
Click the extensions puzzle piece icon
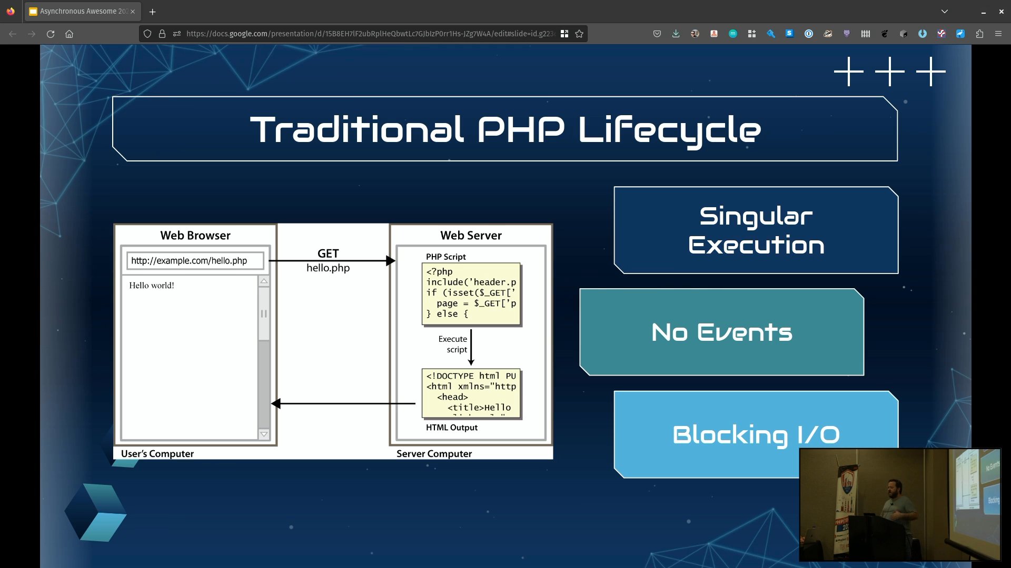click(x=979, y=34)
